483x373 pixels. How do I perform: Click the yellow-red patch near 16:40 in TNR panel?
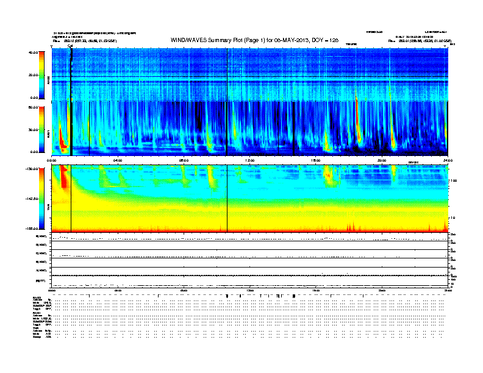pos(329,176)
